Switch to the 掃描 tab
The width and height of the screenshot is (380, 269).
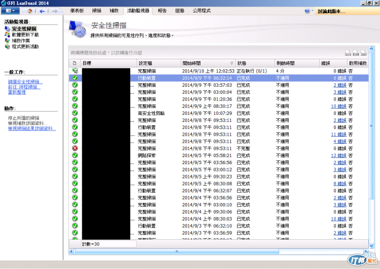click(x=96, y=10)
